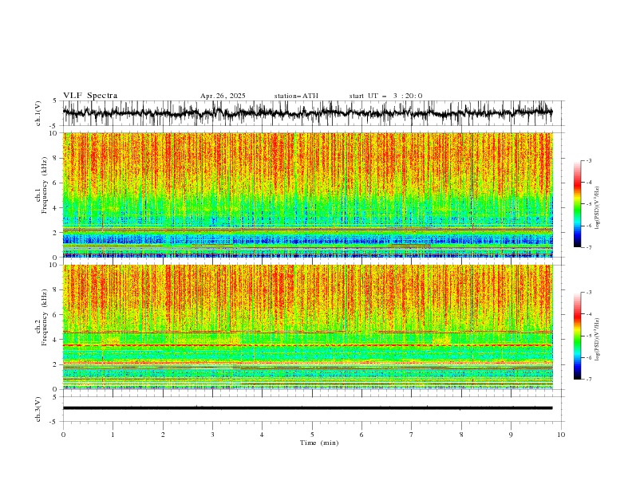Click the ch.1 voltage waveform trace

[307, 112]
